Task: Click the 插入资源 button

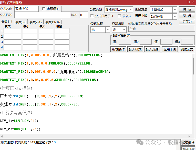Action: tap(152, 49)
